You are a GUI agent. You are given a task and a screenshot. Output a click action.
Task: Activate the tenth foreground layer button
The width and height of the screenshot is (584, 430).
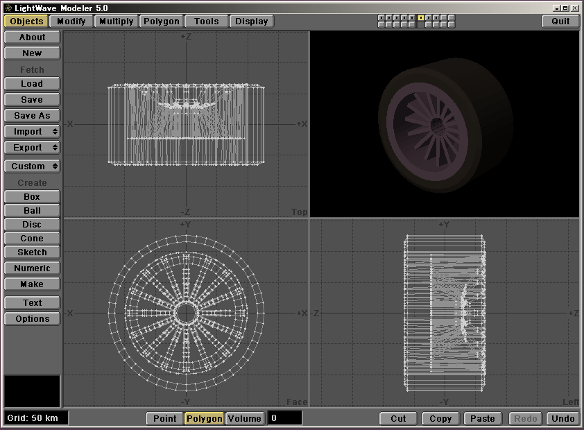point(452,17)
